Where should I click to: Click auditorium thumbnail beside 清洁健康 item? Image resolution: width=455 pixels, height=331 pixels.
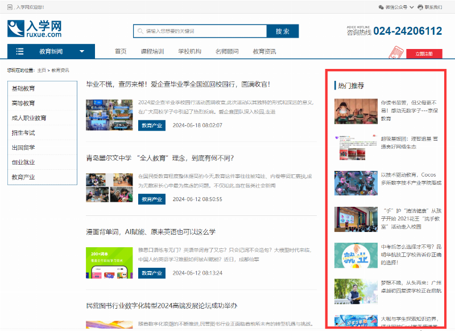(x=356, y=219)
